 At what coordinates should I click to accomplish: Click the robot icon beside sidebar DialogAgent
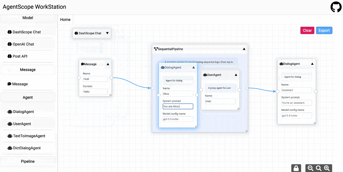10,112
